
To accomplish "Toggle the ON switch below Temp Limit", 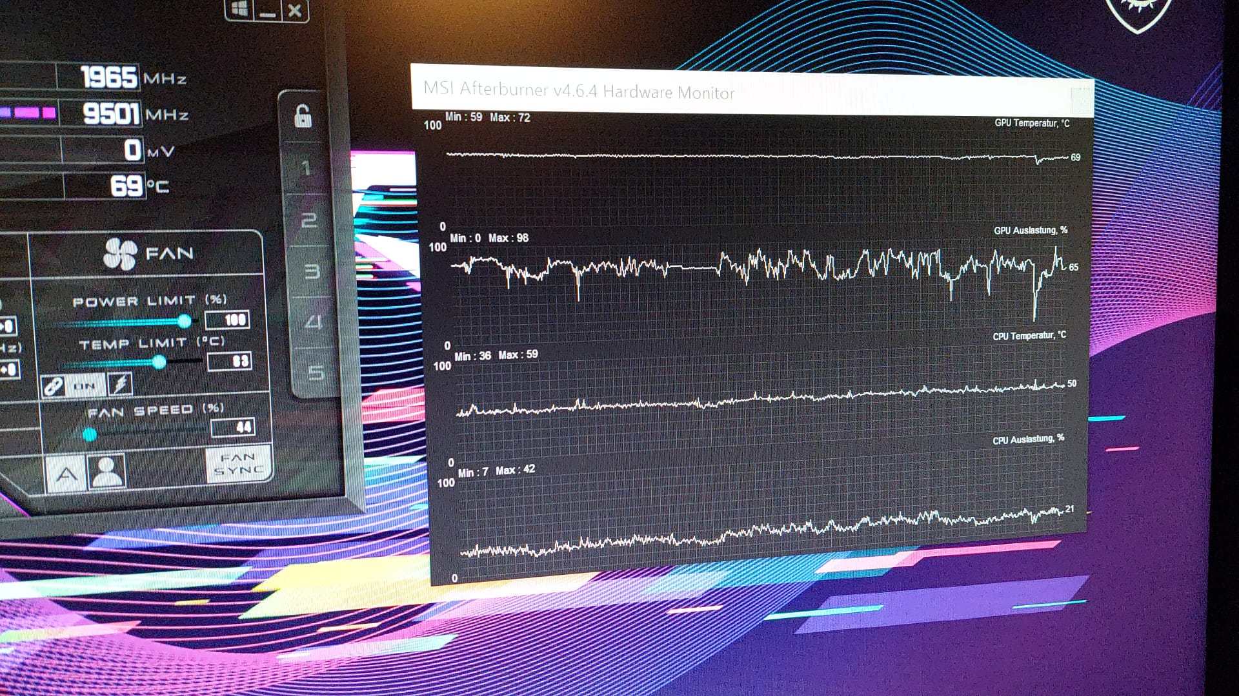I will click(85, 386).
